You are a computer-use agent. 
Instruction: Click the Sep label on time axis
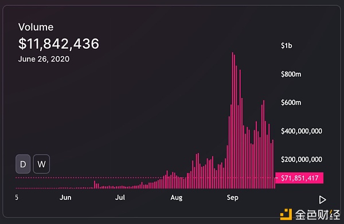pyautogui.click(x=233, y=198)
